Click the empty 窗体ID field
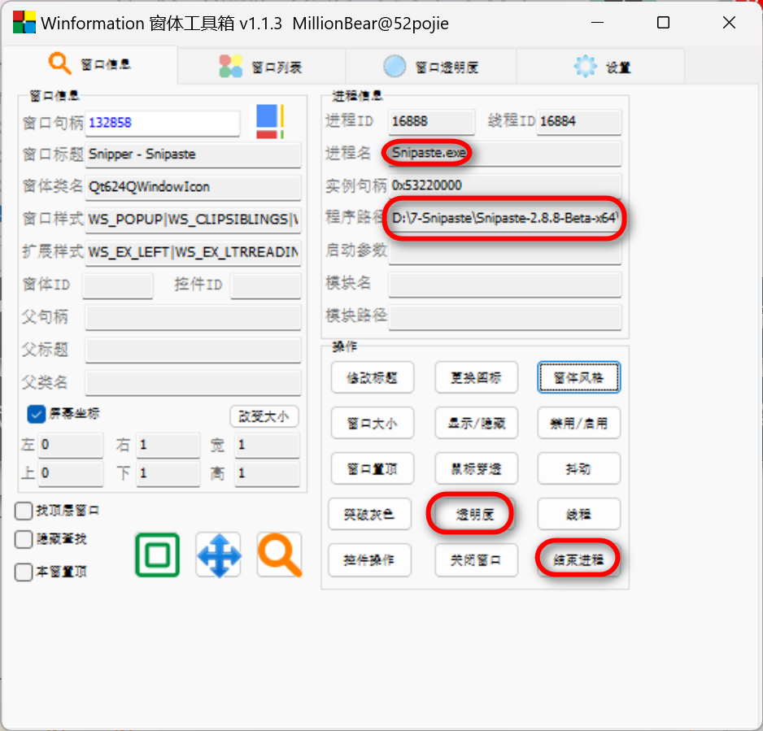The height and width of the screenshot is (731, 763). (118, 285)
